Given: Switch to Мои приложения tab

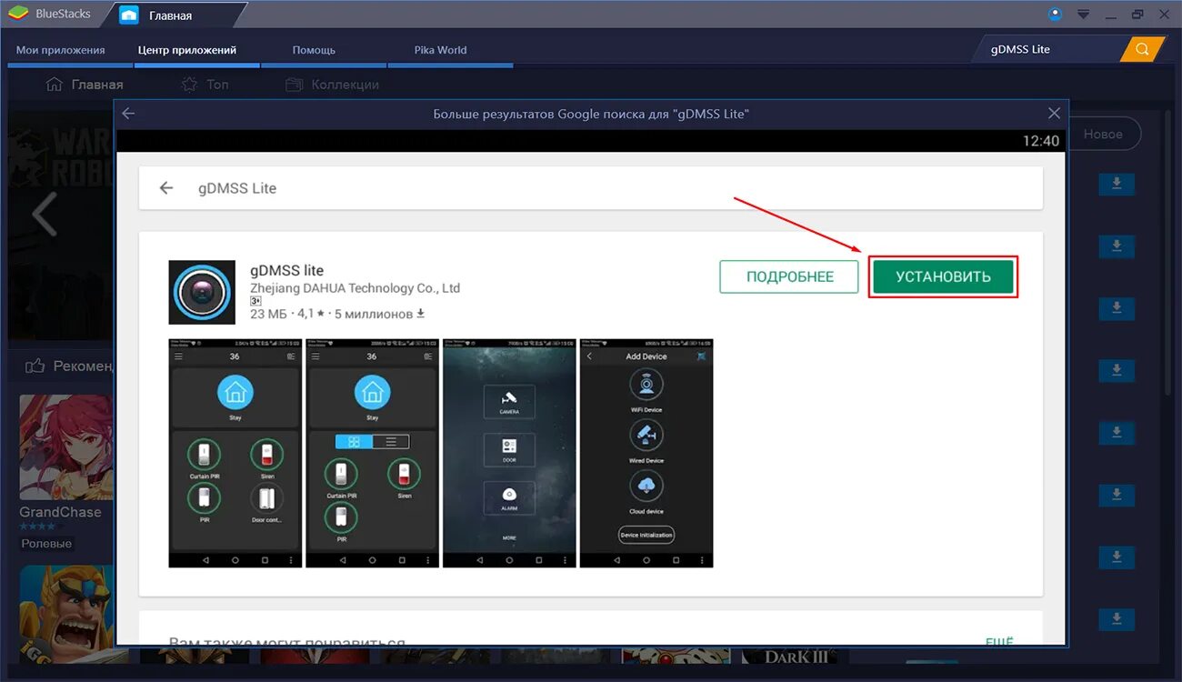Looking at the screenshot, I should (x=61, y=50).
